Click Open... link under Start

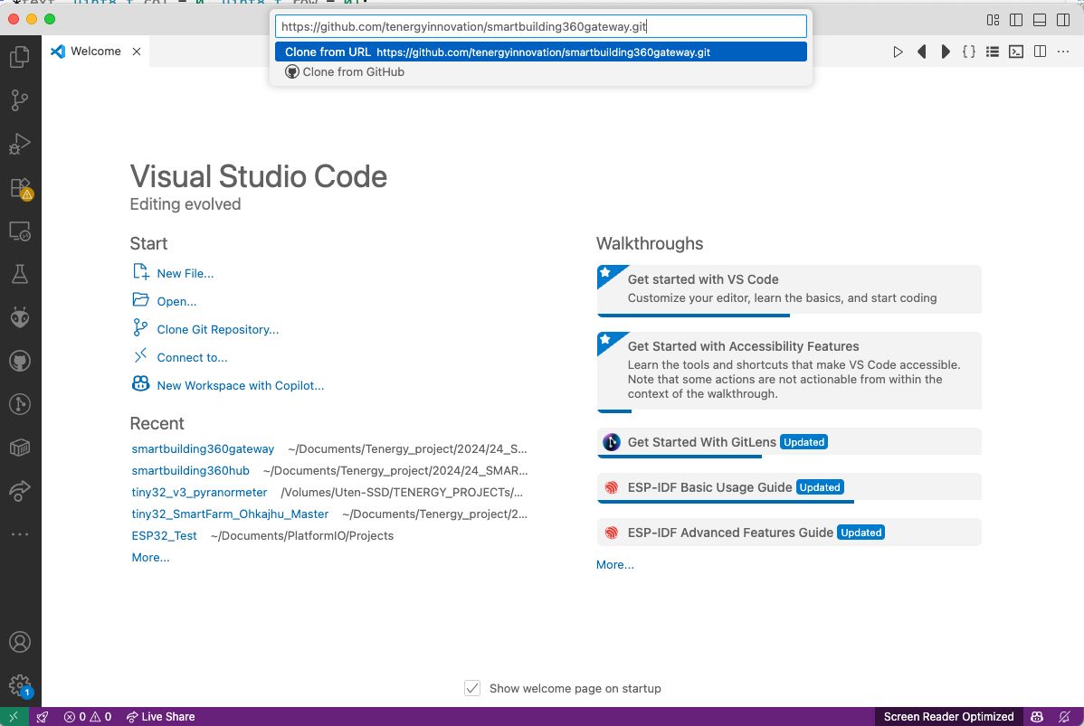click(176, 302)
